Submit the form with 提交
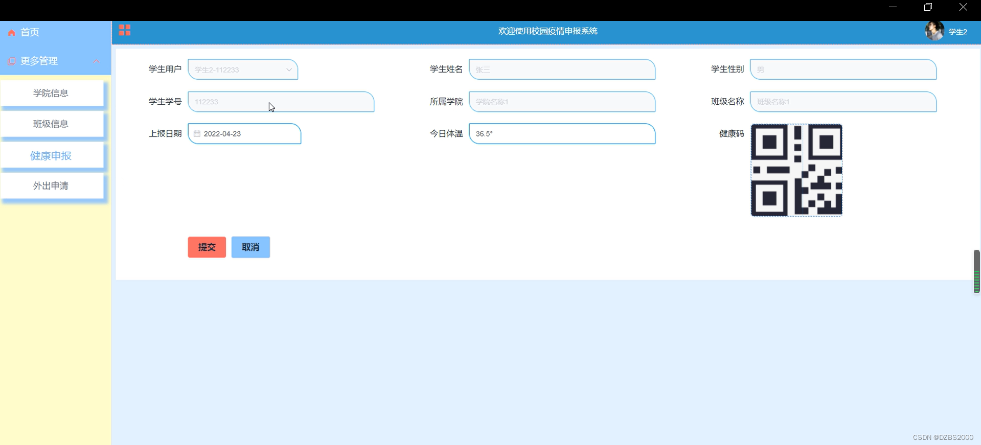This screenshot has height=445, width=981. point(207,247)
